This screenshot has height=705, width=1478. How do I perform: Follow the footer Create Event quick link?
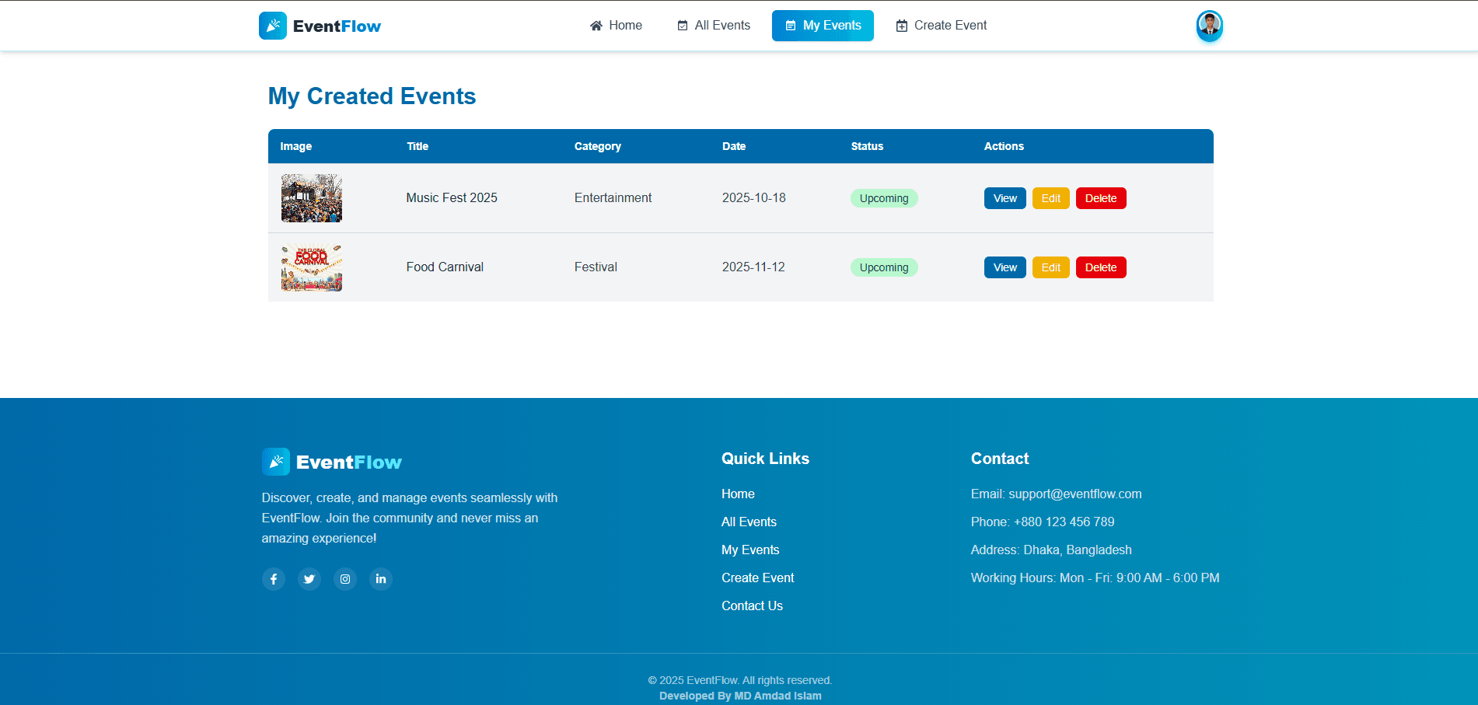[x=758, y=578]
